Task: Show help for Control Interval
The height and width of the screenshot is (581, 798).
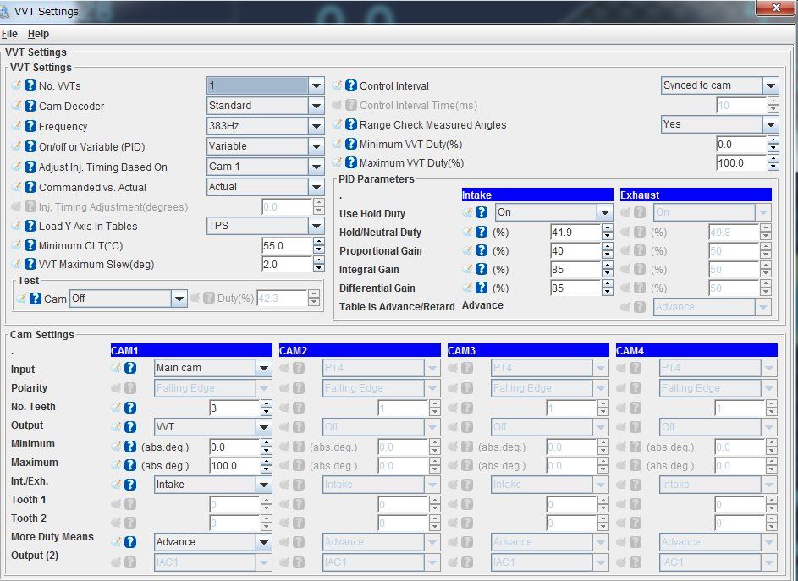Action: click(x=351, y=85)
